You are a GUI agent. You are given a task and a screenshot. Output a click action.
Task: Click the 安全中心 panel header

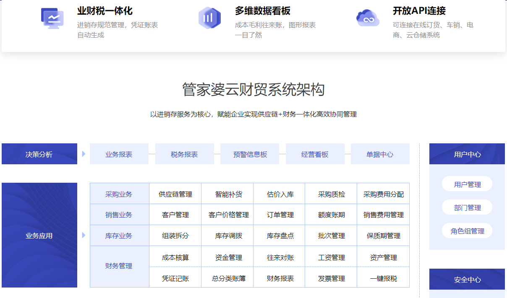coord(467,279)
